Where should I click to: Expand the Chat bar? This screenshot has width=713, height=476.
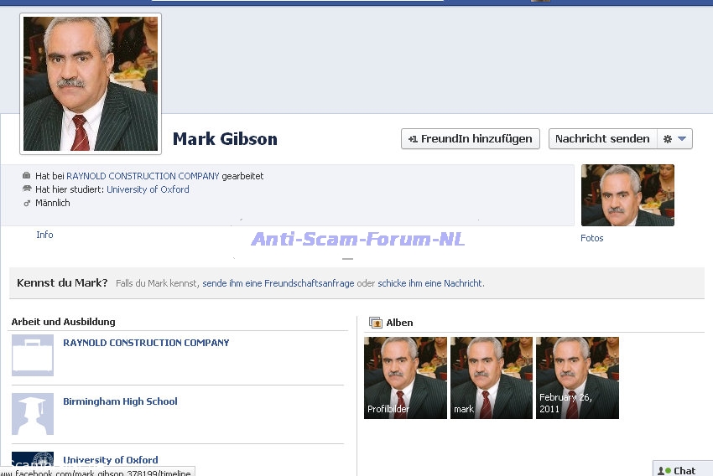(683, 470)
